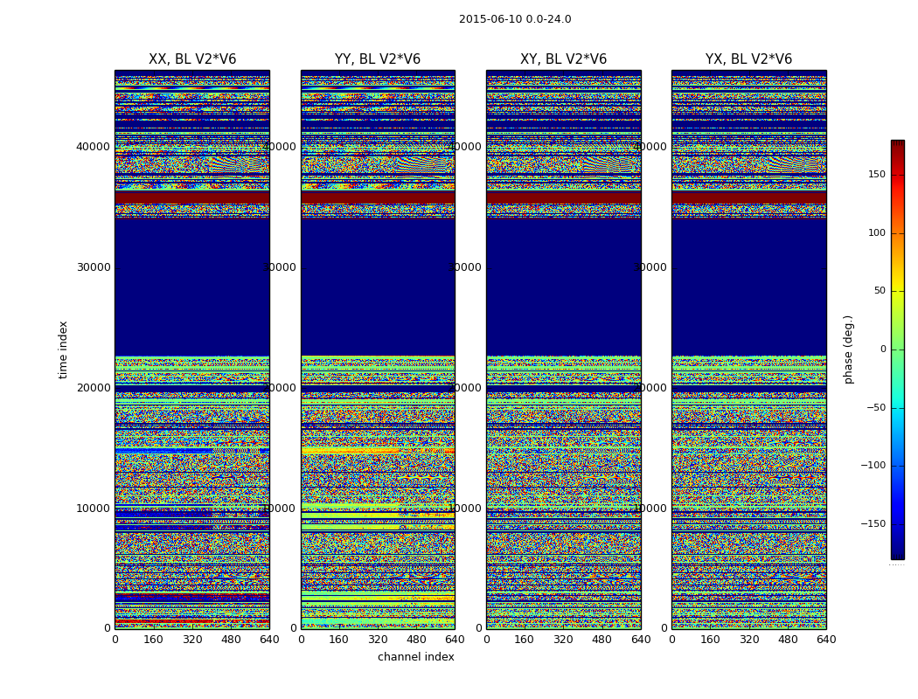Image resolution: width=918 pixels, height=699 pixels.
Task: Select the "phase (deg.)" colorbar label
Action: click(848, 349)
